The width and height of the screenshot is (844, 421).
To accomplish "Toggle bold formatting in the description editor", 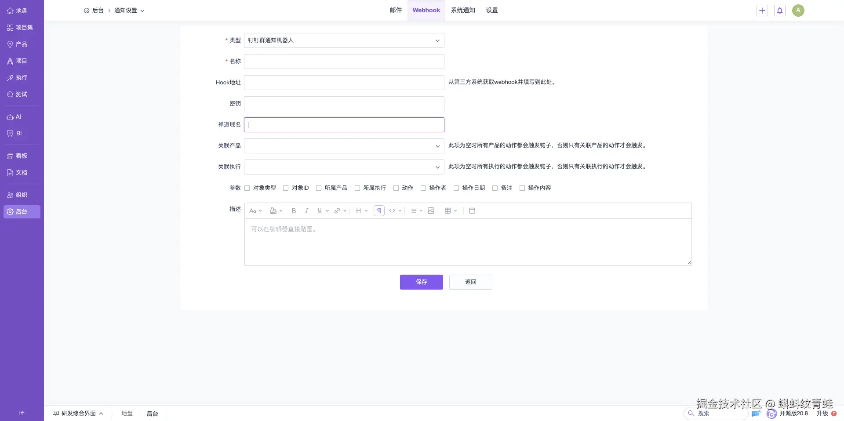I will pos(294,211).
